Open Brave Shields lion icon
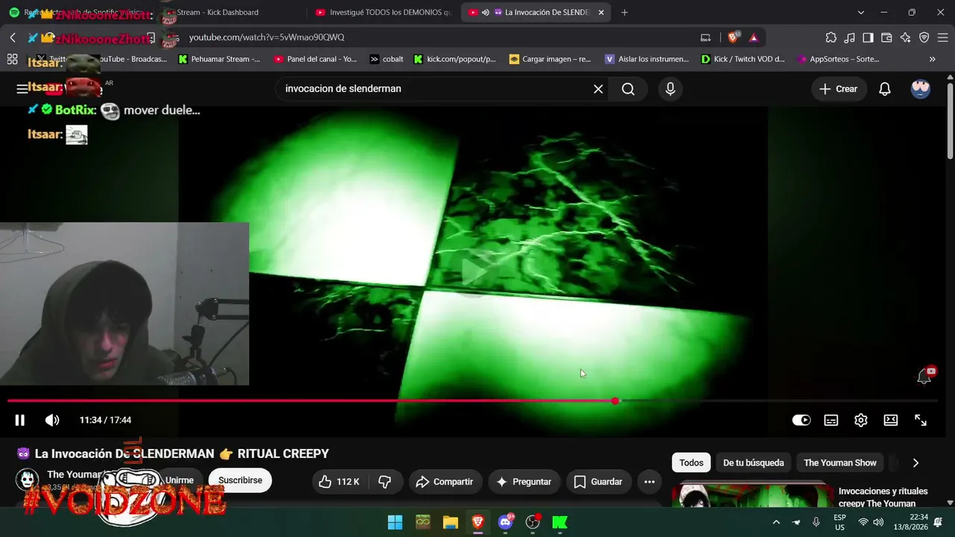The image size is (955, 537). coord(734,37)
